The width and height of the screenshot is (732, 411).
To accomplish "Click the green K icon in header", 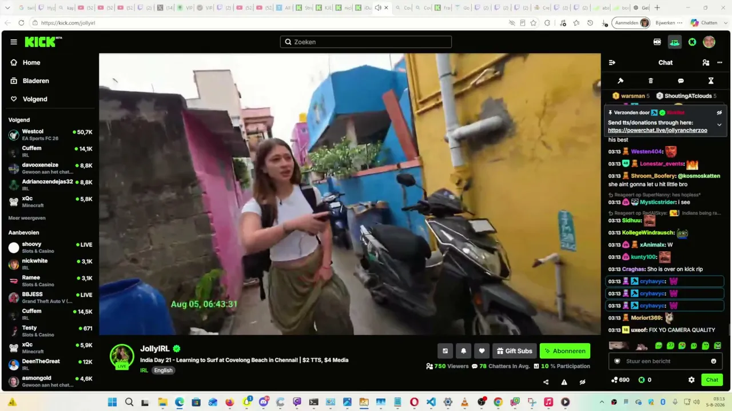I will click(692, 42).
